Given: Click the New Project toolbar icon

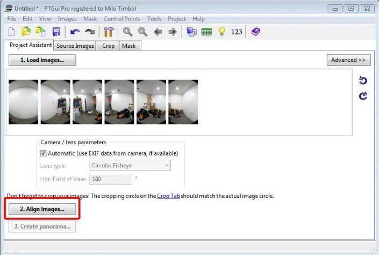Looking at the screenshot, I should (x=11, y=32).
